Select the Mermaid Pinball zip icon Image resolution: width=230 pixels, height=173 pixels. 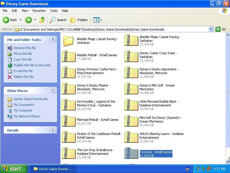click(x=68, y=121)
